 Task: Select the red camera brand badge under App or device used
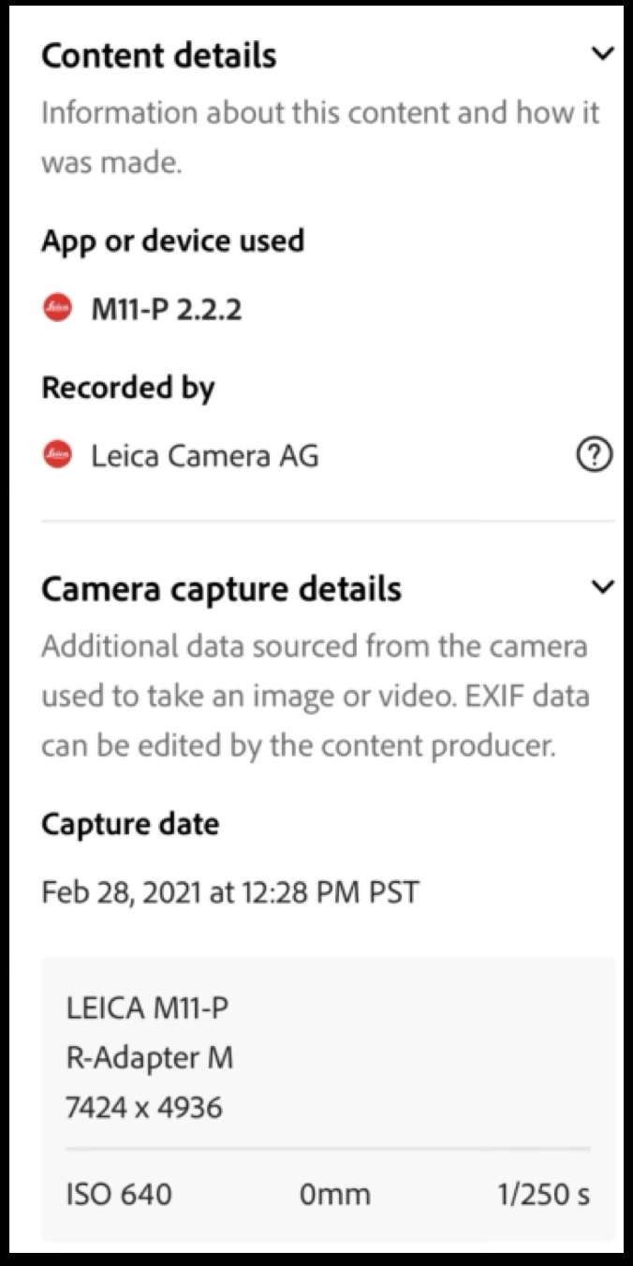(x=56, y=304)
